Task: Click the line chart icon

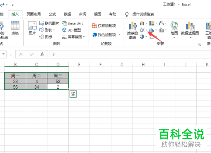Action: [x=142, y=30]
